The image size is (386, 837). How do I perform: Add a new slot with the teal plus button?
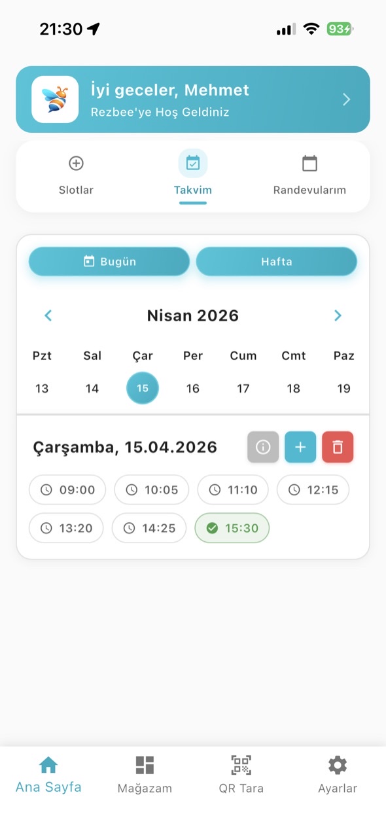(300, 447)
